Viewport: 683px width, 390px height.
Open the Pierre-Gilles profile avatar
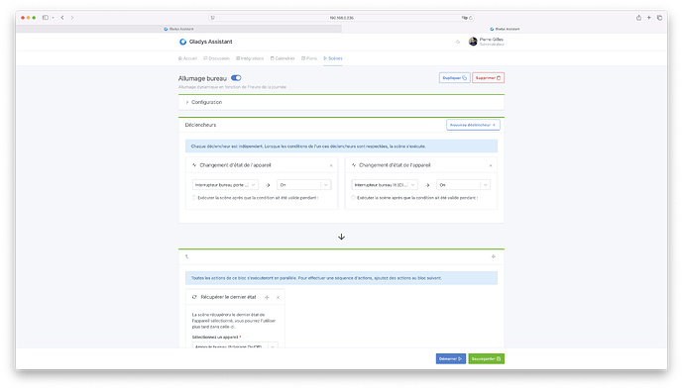tap(473, 42)
